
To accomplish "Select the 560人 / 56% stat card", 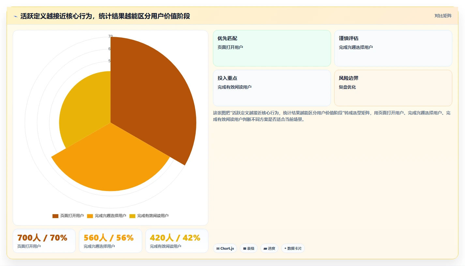I will [111, 241].
